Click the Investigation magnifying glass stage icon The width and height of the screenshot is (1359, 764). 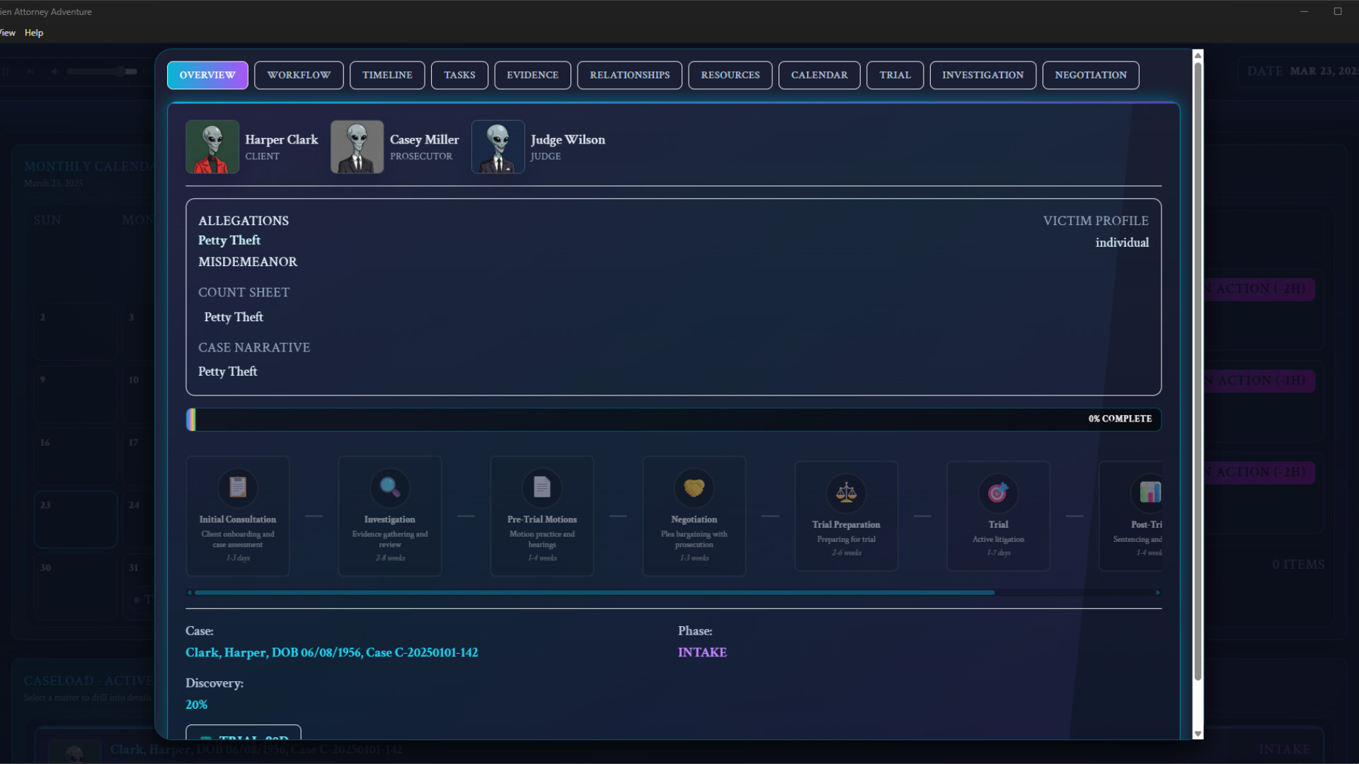coord(389,488)
